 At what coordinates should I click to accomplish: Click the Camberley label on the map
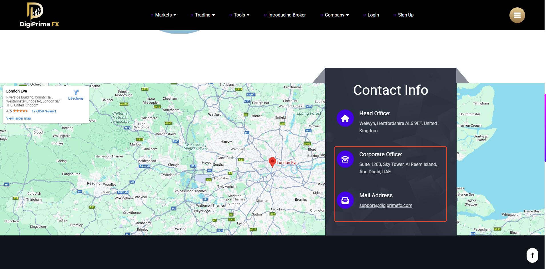143,223
